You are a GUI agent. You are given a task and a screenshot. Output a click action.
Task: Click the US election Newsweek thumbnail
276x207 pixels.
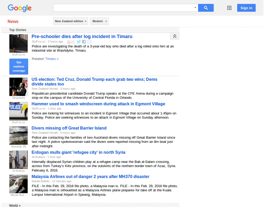pos(19,87)
